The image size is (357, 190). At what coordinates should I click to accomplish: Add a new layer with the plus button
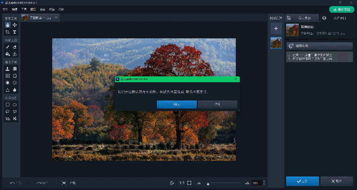coord(276,28)
